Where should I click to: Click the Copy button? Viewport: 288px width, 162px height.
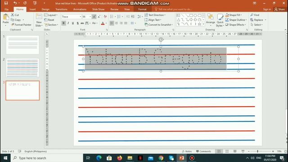coord(16,20)
